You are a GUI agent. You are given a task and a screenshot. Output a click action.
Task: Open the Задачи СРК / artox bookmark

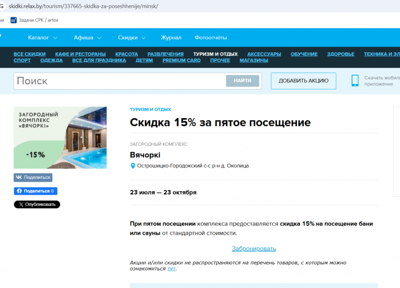click(34, 20)
